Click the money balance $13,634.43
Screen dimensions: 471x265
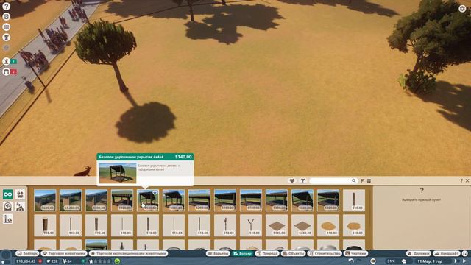point(26,261)
